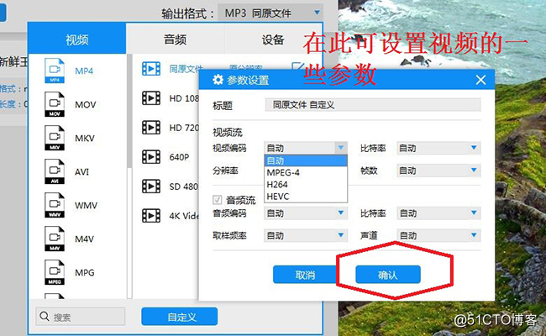This screenshot has width=546, height=336.
Task: Click the 标题 text field
Action: coord(373,105)
